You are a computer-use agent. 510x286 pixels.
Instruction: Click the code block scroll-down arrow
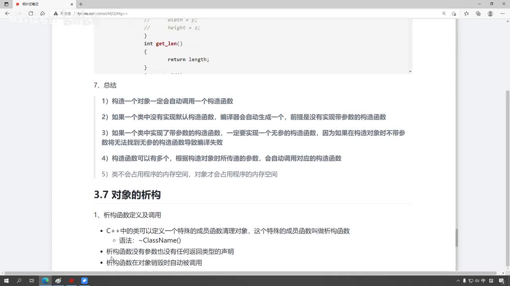tap(410, 71)
